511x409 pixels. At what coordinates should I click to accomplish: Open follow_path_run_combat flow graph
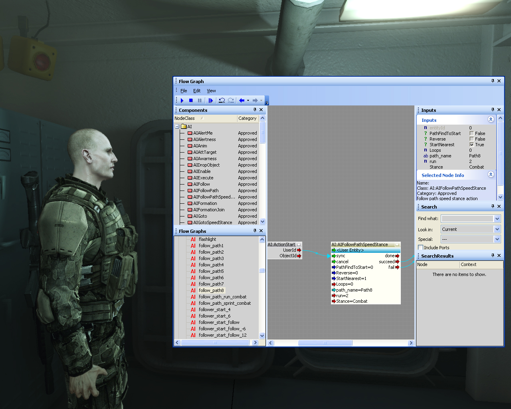point(222,297)
